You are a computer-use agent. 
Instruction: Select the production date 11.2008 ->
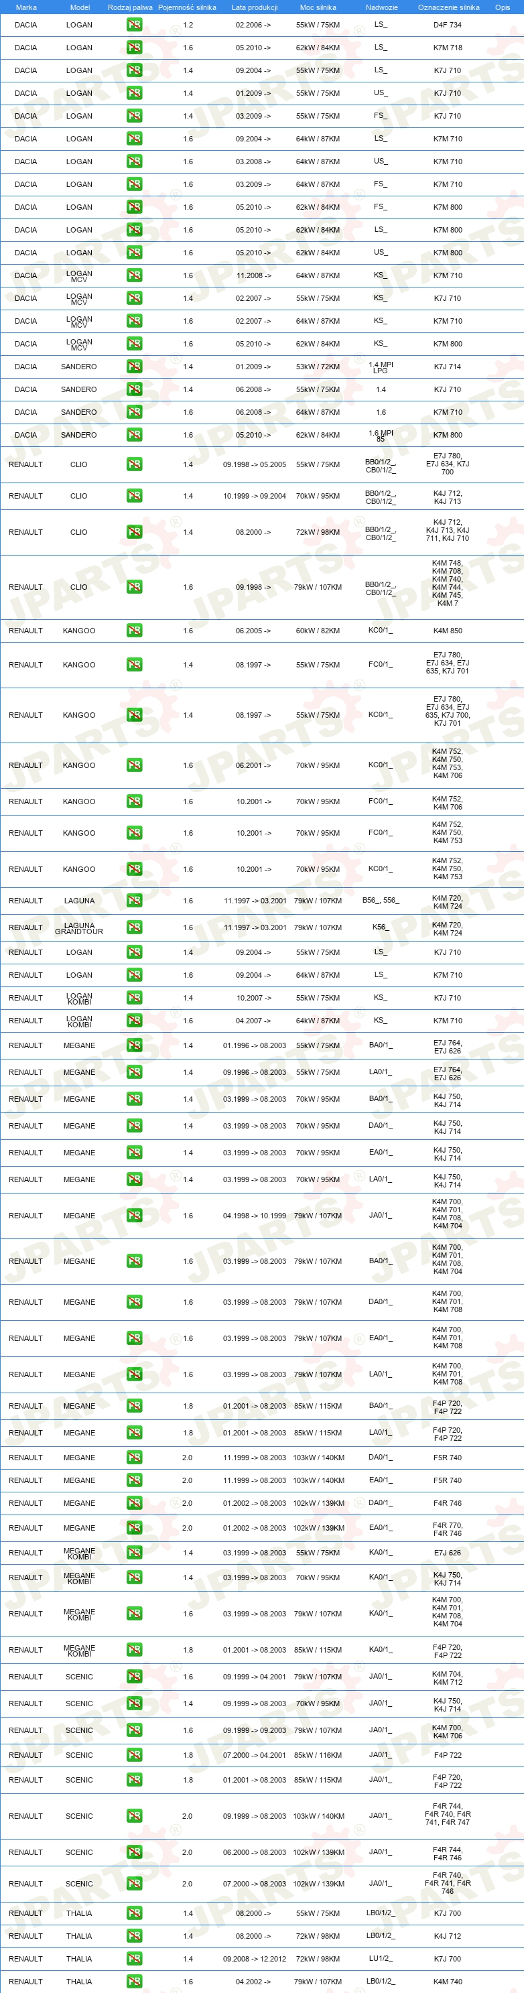tap(253, 275)
